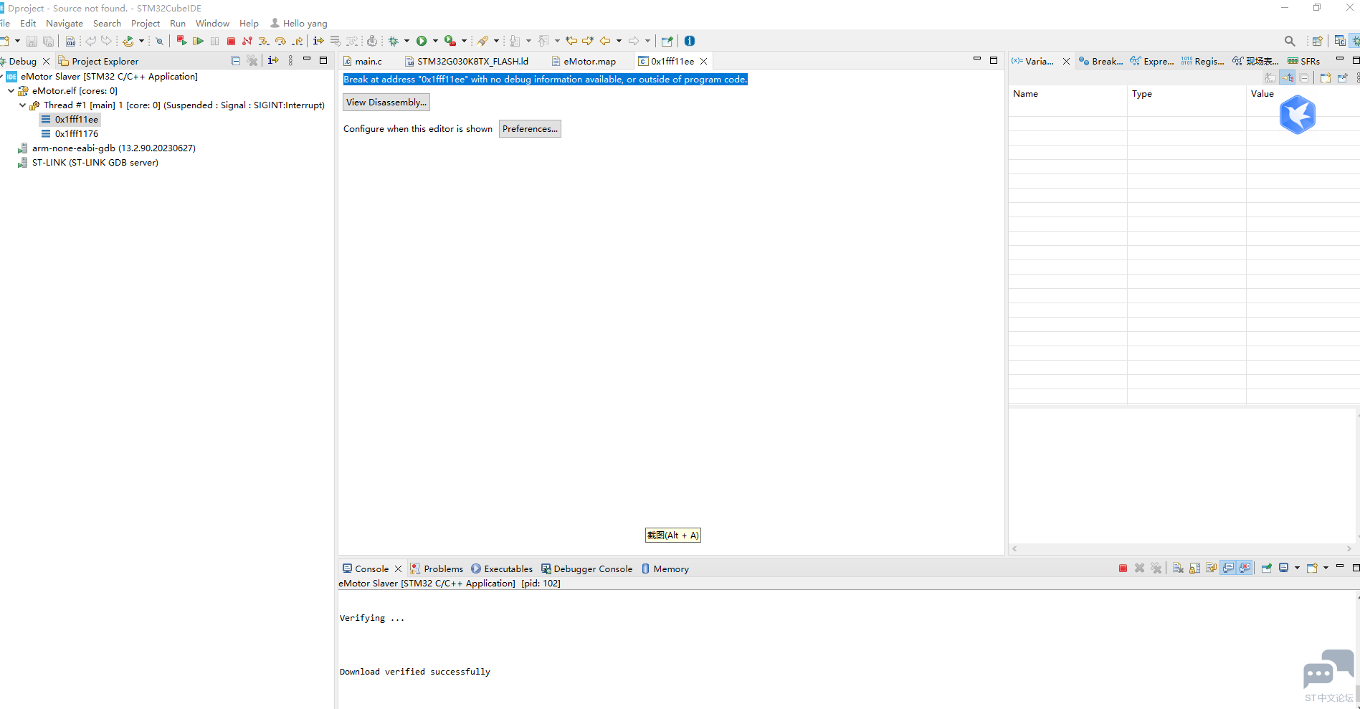Click the Skip All Breakpoints icon
The image size is (1360, 709).
point(159,41)
